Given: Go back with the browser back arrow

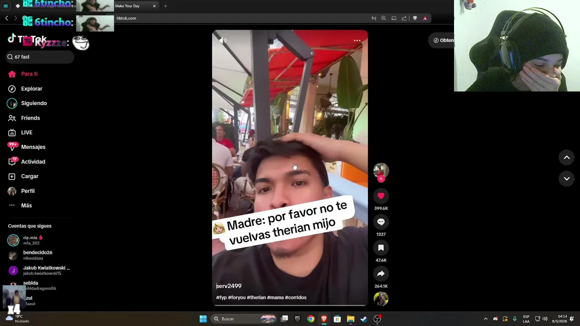Looking at the screenshot, I should (x=6, y=18).
